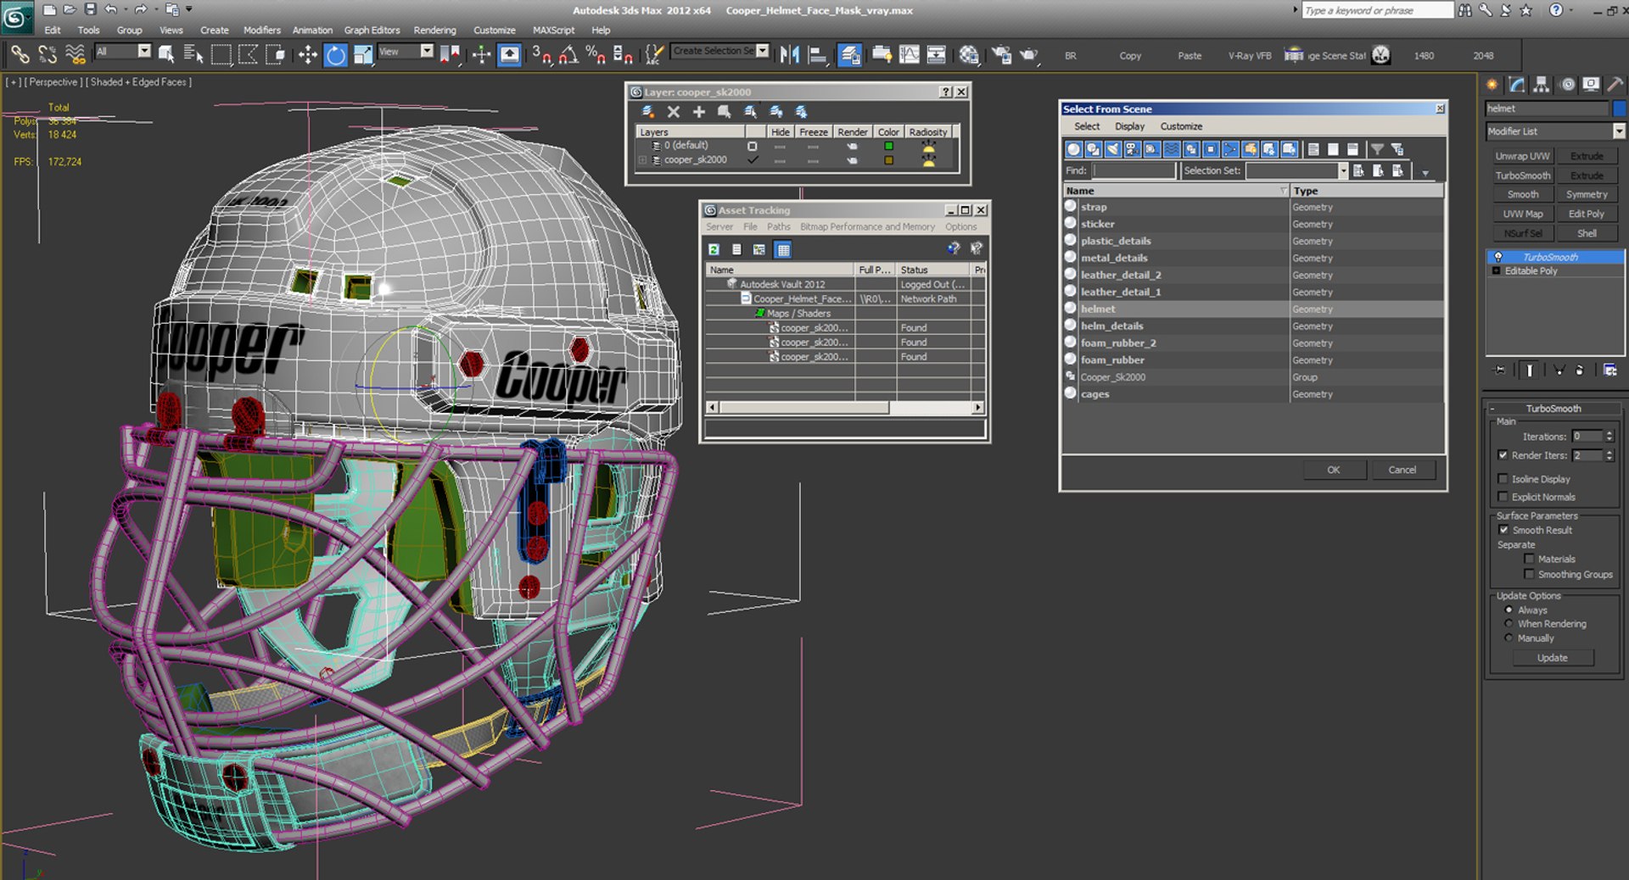The height and width of the screenshot is (880, 1629).
Task: Change the 0 (default) layer green color
Action: (x=888, y=146)
